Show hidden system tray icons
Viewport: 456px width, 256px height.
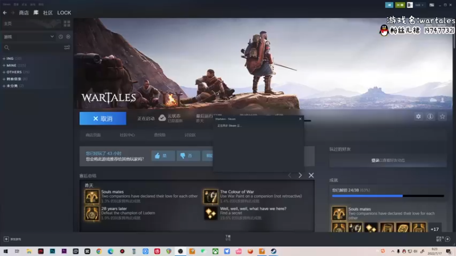click(393, 251)
